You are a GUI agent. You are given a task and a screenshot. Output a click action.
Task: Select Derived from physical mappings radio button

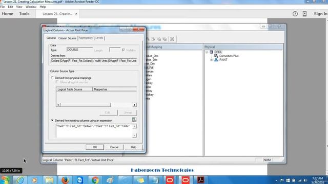tap(52, 78)
